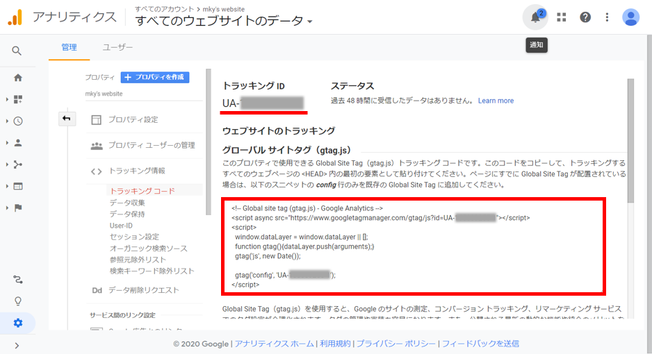Open the Google apps grid icon

click(562, 17)
